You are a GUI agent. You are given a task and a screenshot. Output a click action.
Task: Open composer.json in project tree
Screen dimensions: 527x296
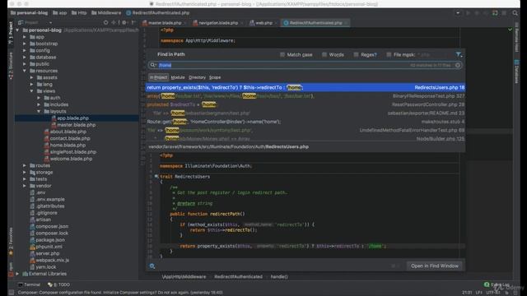(x=49, y=226)
